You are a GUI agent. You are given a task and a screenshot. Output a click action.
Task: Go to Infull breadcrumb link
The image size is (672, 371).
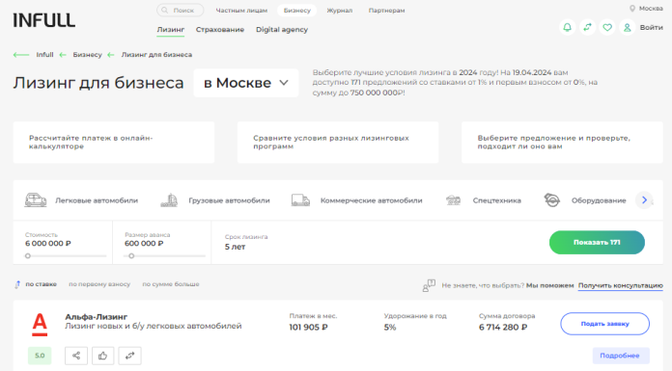(44, 55)
